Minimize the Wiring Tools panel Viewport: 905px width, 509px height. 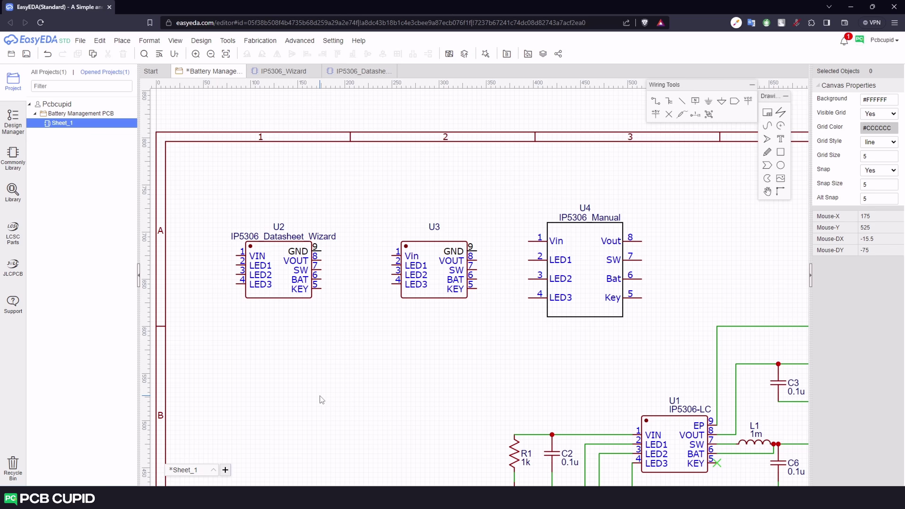click(752, 85)
